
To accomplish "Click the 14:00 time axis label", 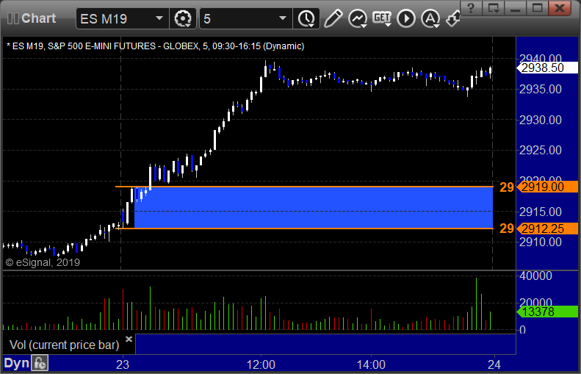I will tap(371, 364).
